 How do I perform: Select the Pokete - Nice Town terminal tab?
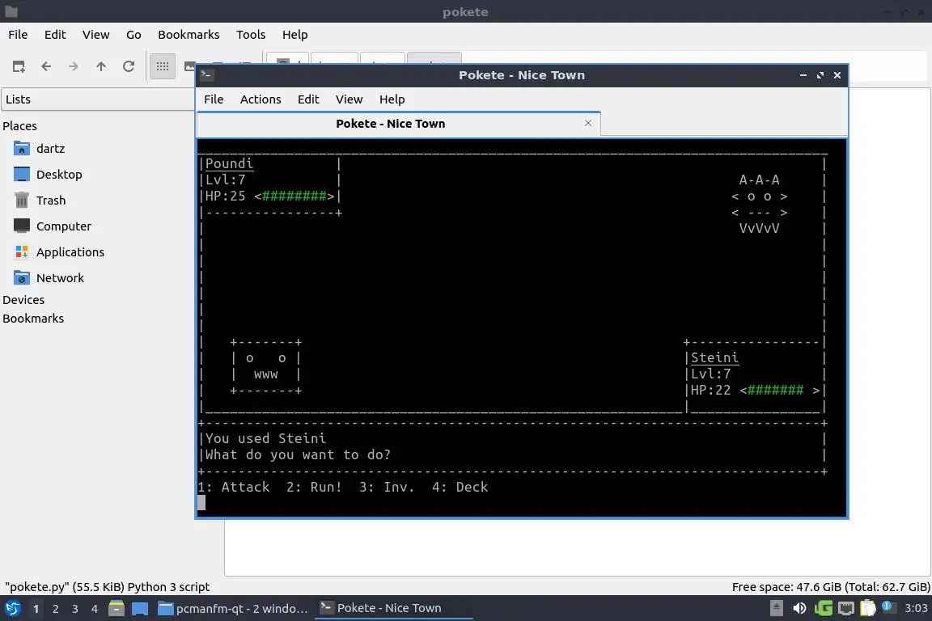point(398,124)
